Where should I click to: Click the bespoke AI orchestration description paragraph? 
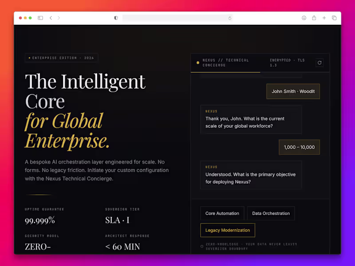[x=97, y=170]
